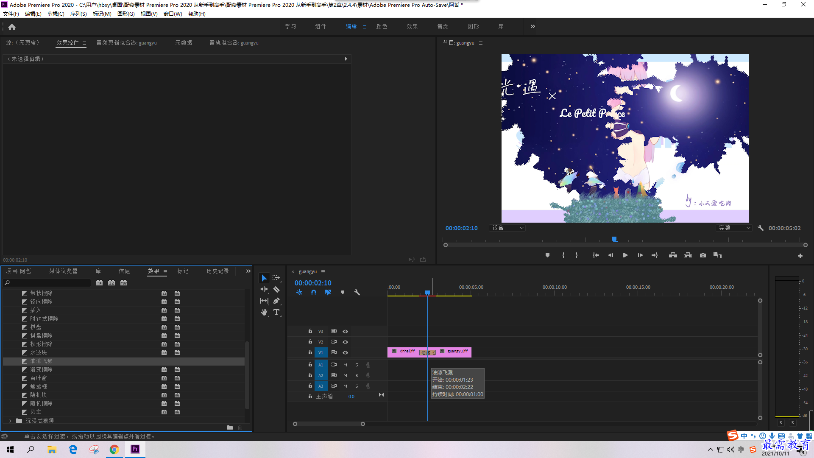Open program monitor settings wrench
Screen dimensions: 814x458
(x=761, y=228)
